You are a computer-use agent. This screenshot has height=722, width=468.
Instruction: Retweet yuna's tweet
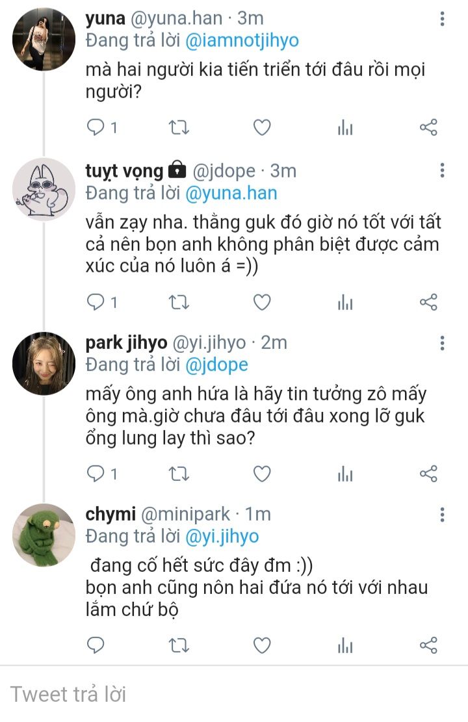[x=179, y=128]
